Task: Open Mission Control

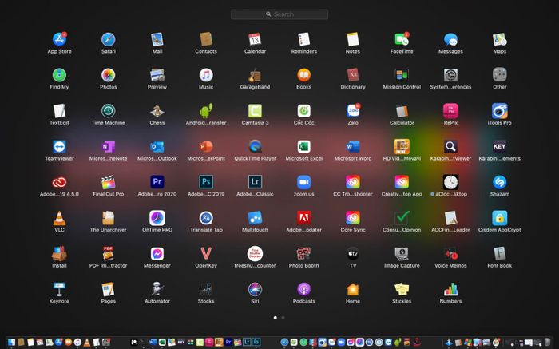Action: [402, 75]
